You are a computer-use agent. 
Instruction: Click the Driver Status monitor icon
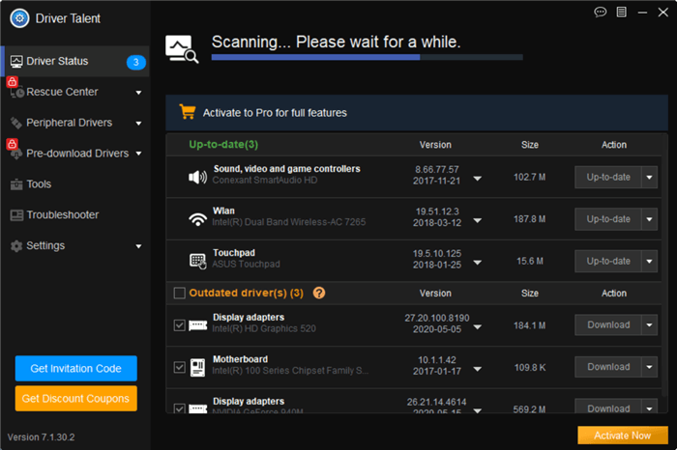pyautogui.click(x=16, y=61)
